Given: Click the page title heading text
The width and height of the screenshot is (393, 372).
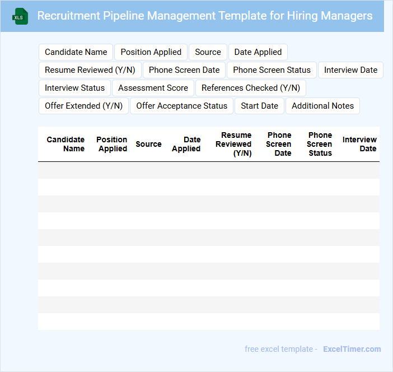Looking at the screenshot, I should pos(204,16).
